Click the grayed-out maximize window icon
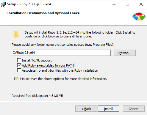 click(127, 4)
